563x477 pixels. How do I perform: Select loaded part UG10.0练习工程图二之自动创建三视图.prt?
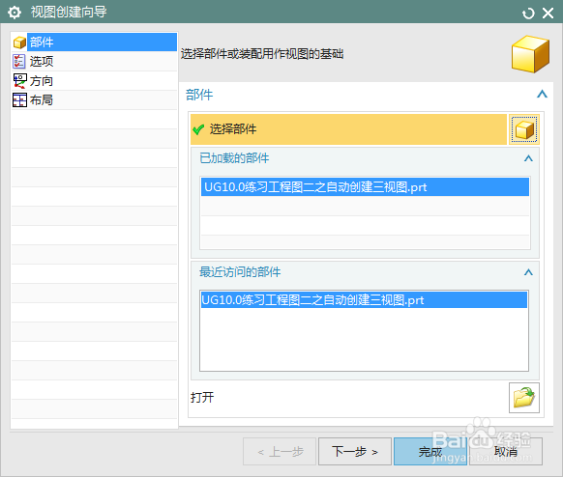click(x=365, y=187)
